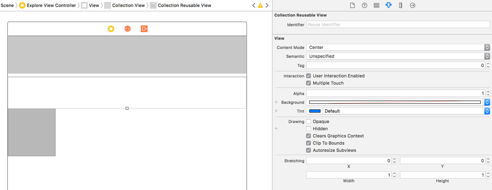Open the Content Mode dropdown
The width and height of the screenshot is (492, 190).
tap(398, 47)
